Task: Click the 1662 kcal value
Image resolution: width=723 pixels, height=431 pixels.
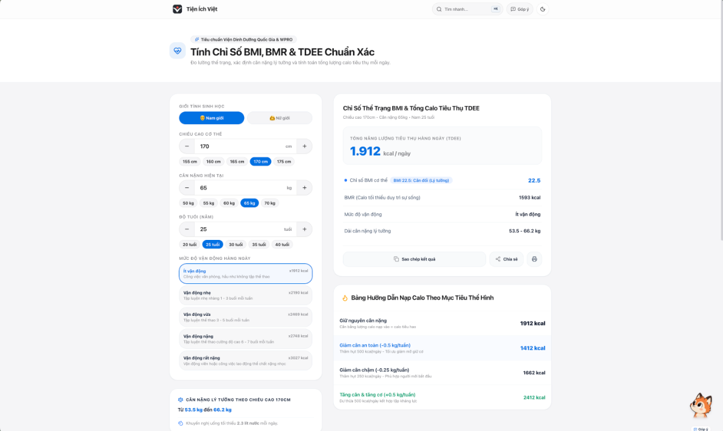Action: coord(534,373)
